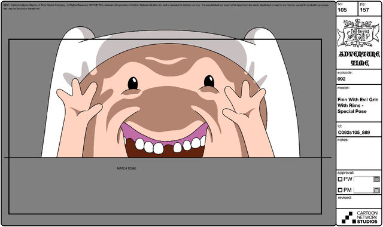Check the PW approval checkbox

pos(340,179)
